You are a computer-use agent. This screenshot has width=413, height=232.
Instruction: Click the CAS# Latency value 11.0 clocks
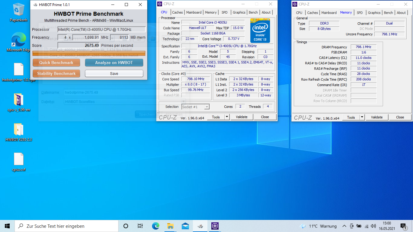tap(364, 58)
